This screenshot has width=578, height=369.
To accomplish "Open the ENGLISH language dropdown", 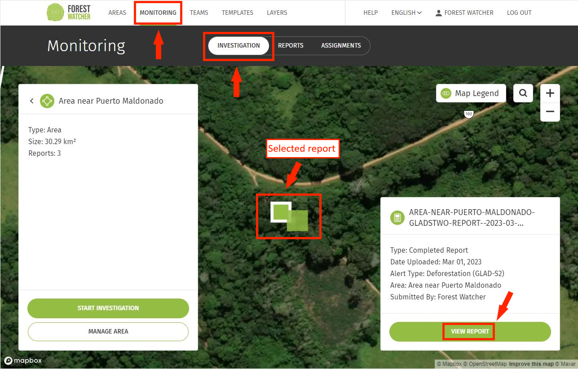I will click(x=406, y=13).
